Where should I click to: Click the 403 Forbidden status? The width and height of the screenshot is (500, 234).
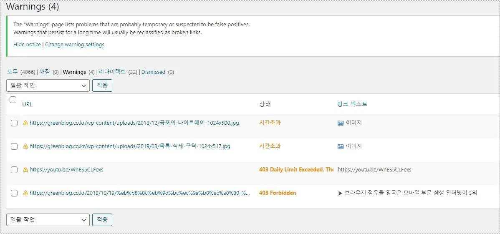[x=278, y=193]
